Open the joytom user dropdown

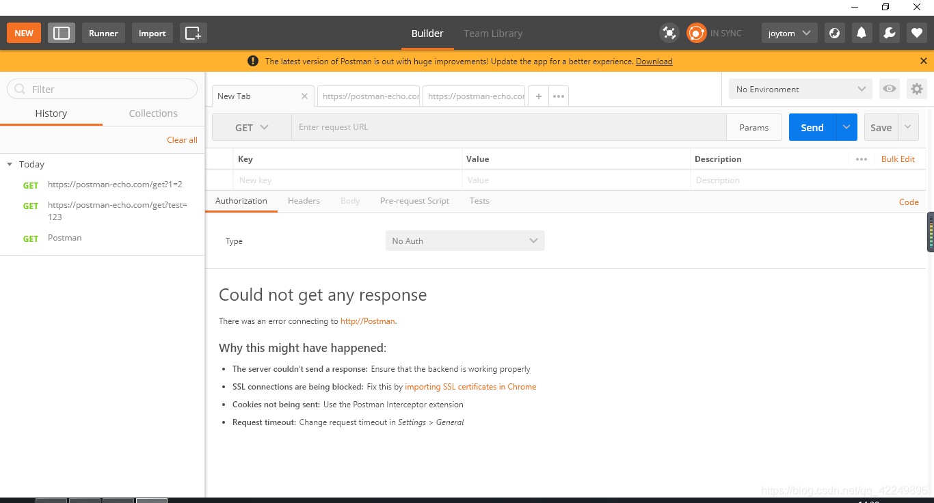tap(789, 33)
